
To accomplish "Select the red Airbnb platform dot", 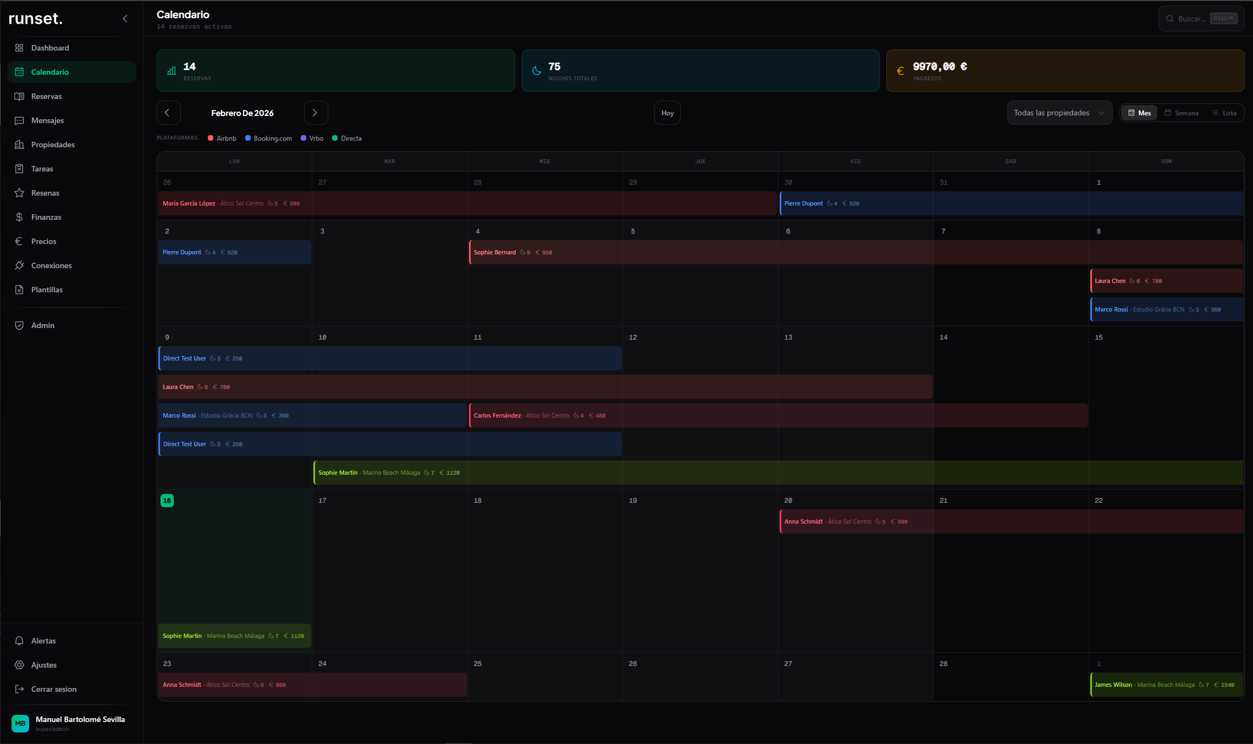I will click(210, 138).
